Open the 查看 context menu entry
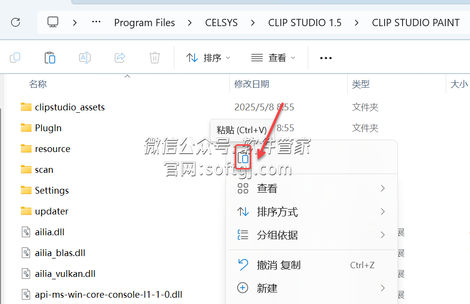The width and height of the screenshot is (470, 304). [267, 188]
